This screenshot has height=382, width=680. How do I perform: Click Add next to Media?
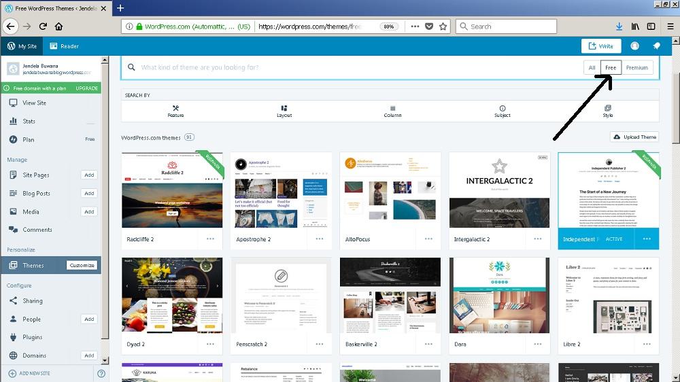coord(89,211)
